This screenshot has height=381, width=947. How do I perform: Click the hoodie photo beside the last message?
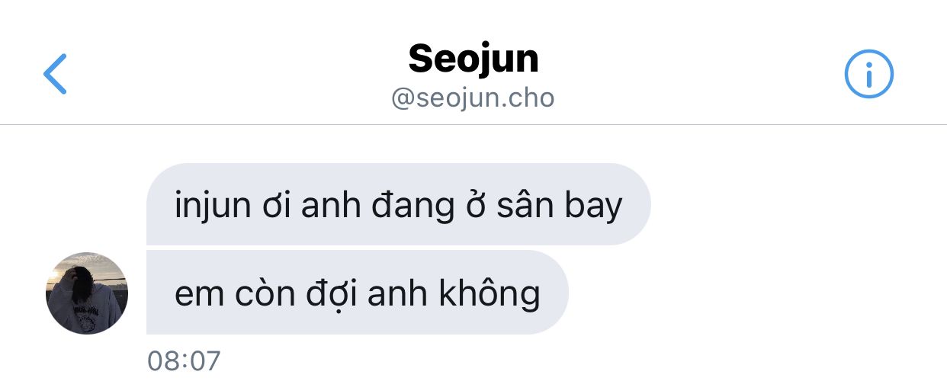tap(87, 293)
